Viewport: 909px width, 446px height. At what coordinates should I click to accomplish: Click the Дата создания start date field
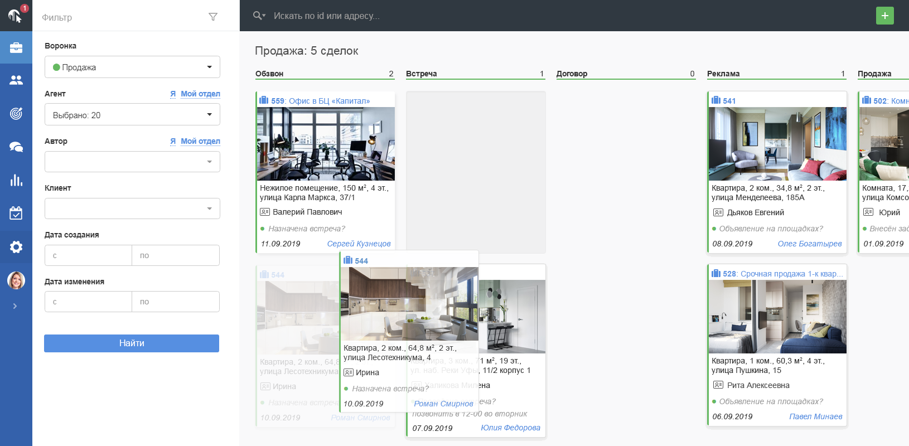(88, 255)
